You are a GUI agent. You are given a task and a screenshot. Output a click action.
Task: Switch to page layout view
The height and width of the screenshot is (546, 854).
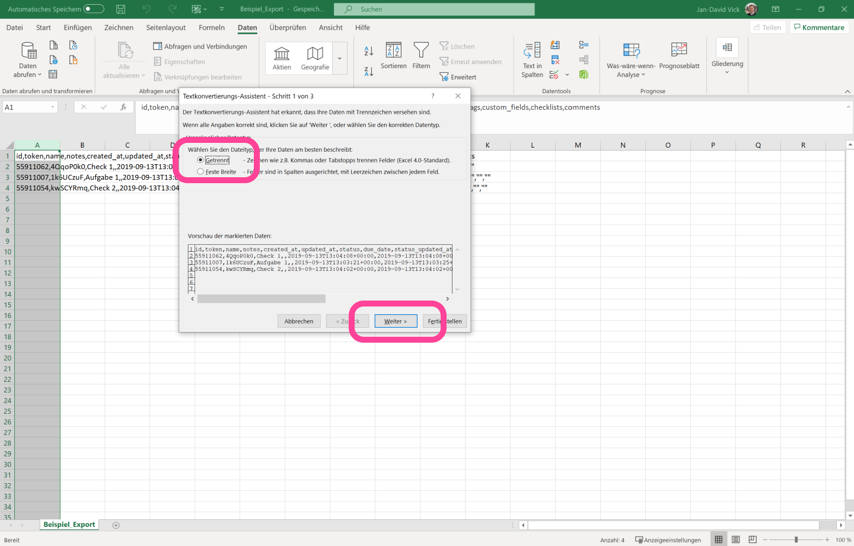[x=736, y=539]
